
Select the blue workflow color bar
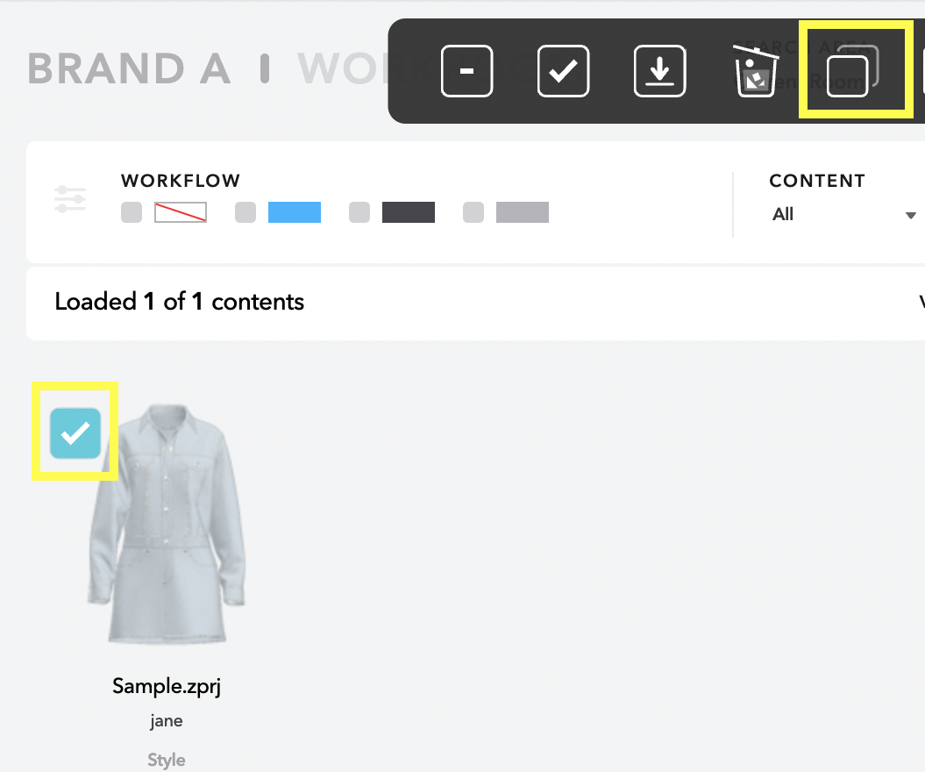tap(294, 211)
